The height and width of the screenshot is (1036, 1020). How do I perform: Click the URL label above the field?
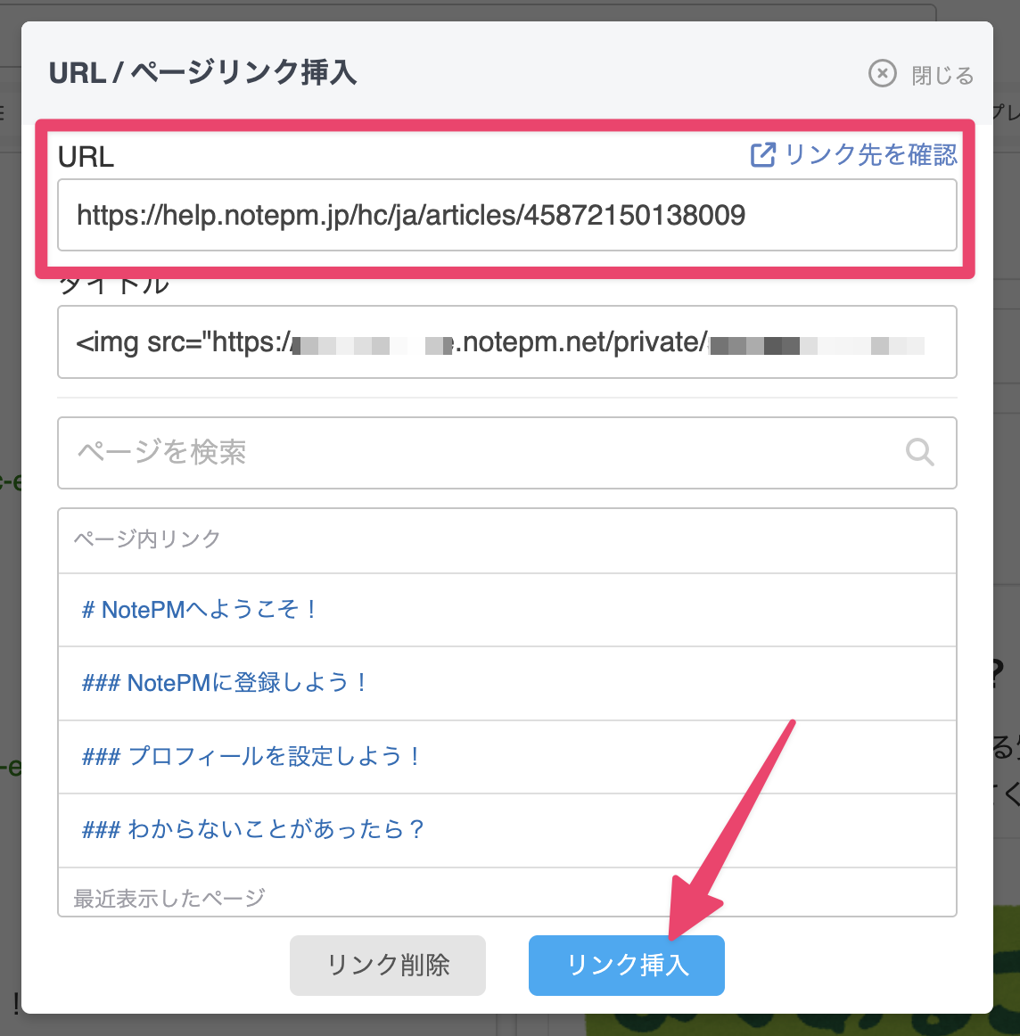pyautogui.click(x=86, y=157)
